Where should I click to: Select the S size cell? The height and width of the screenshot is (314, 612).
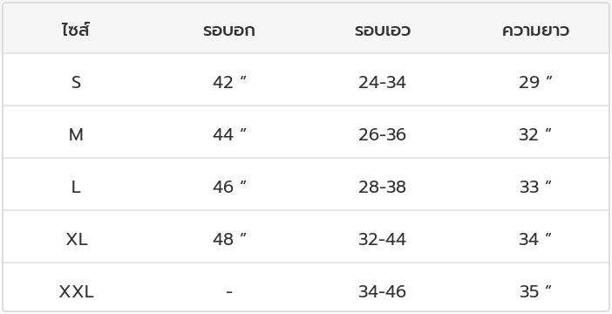point(76,82)
